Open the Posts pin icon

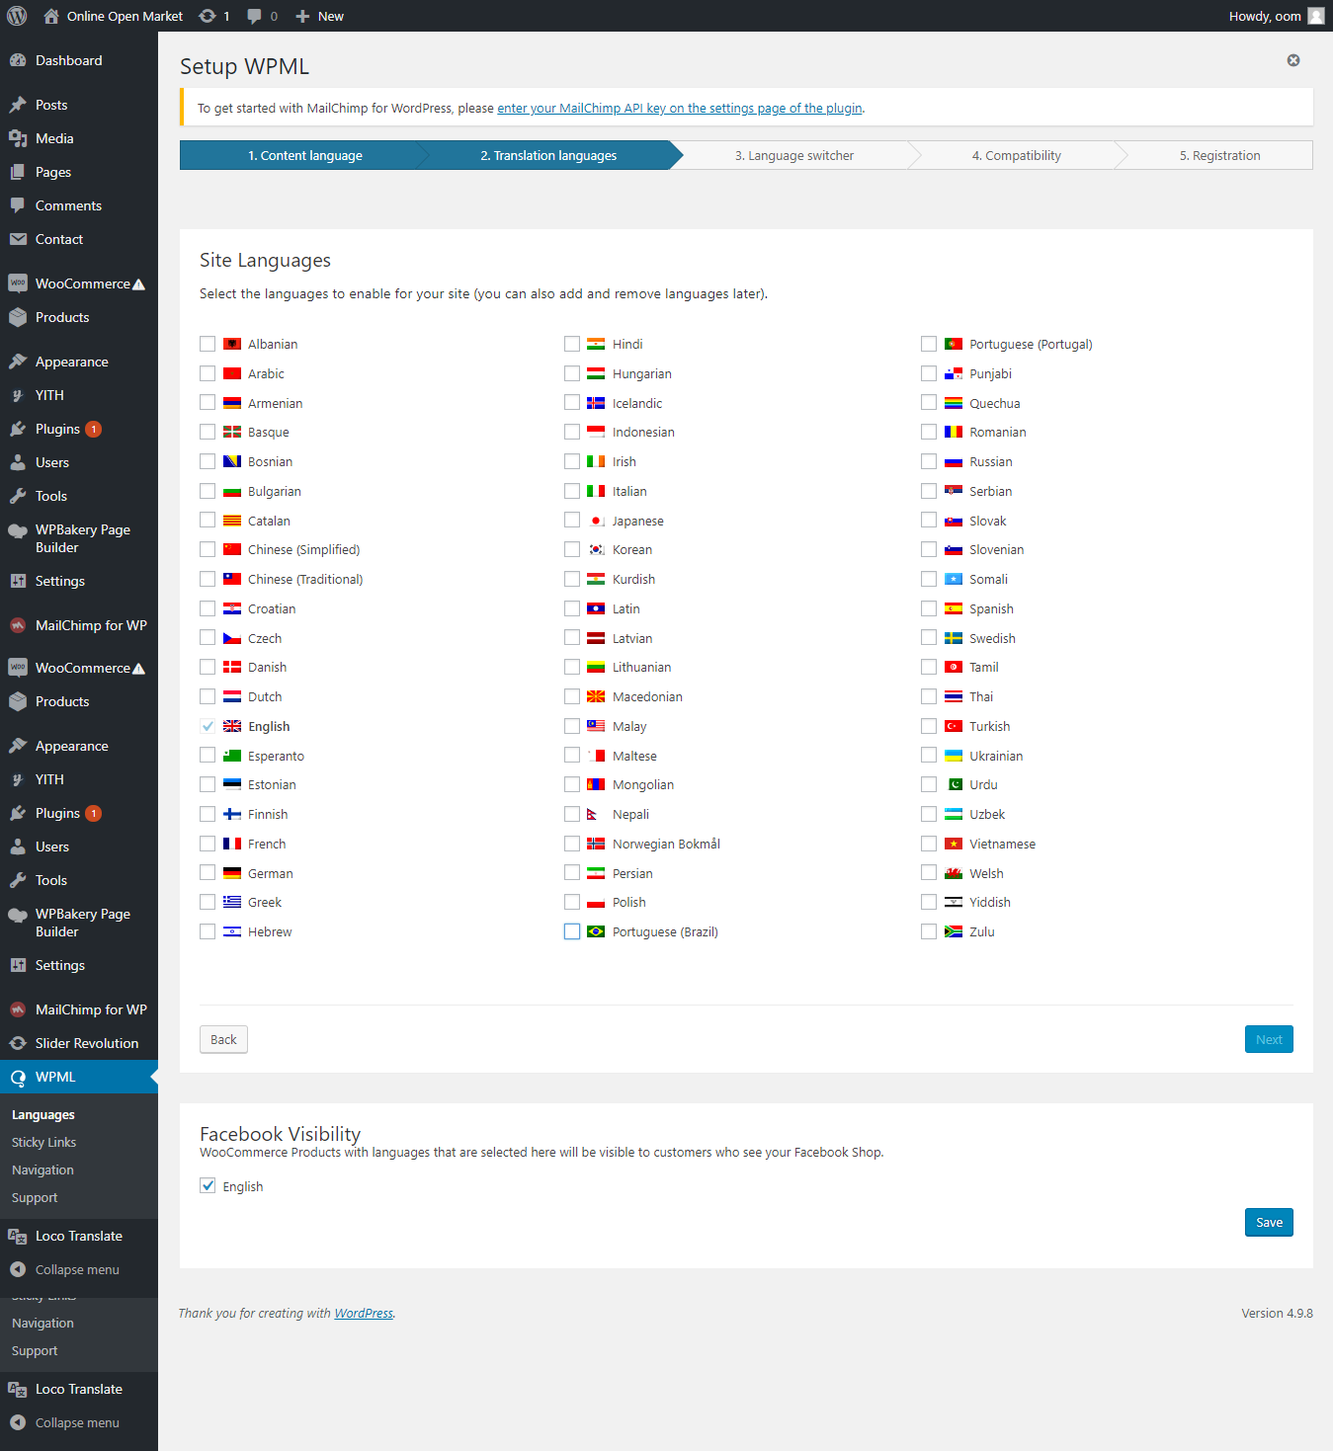(x=18, y=105)
